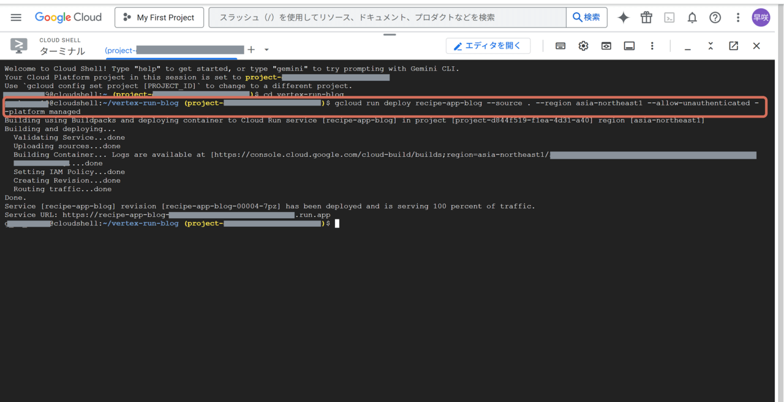The height and width of the screenshot is (402, 784).
Task: Expand the terminal tab dropdown arrow
Action: [266, 50]
